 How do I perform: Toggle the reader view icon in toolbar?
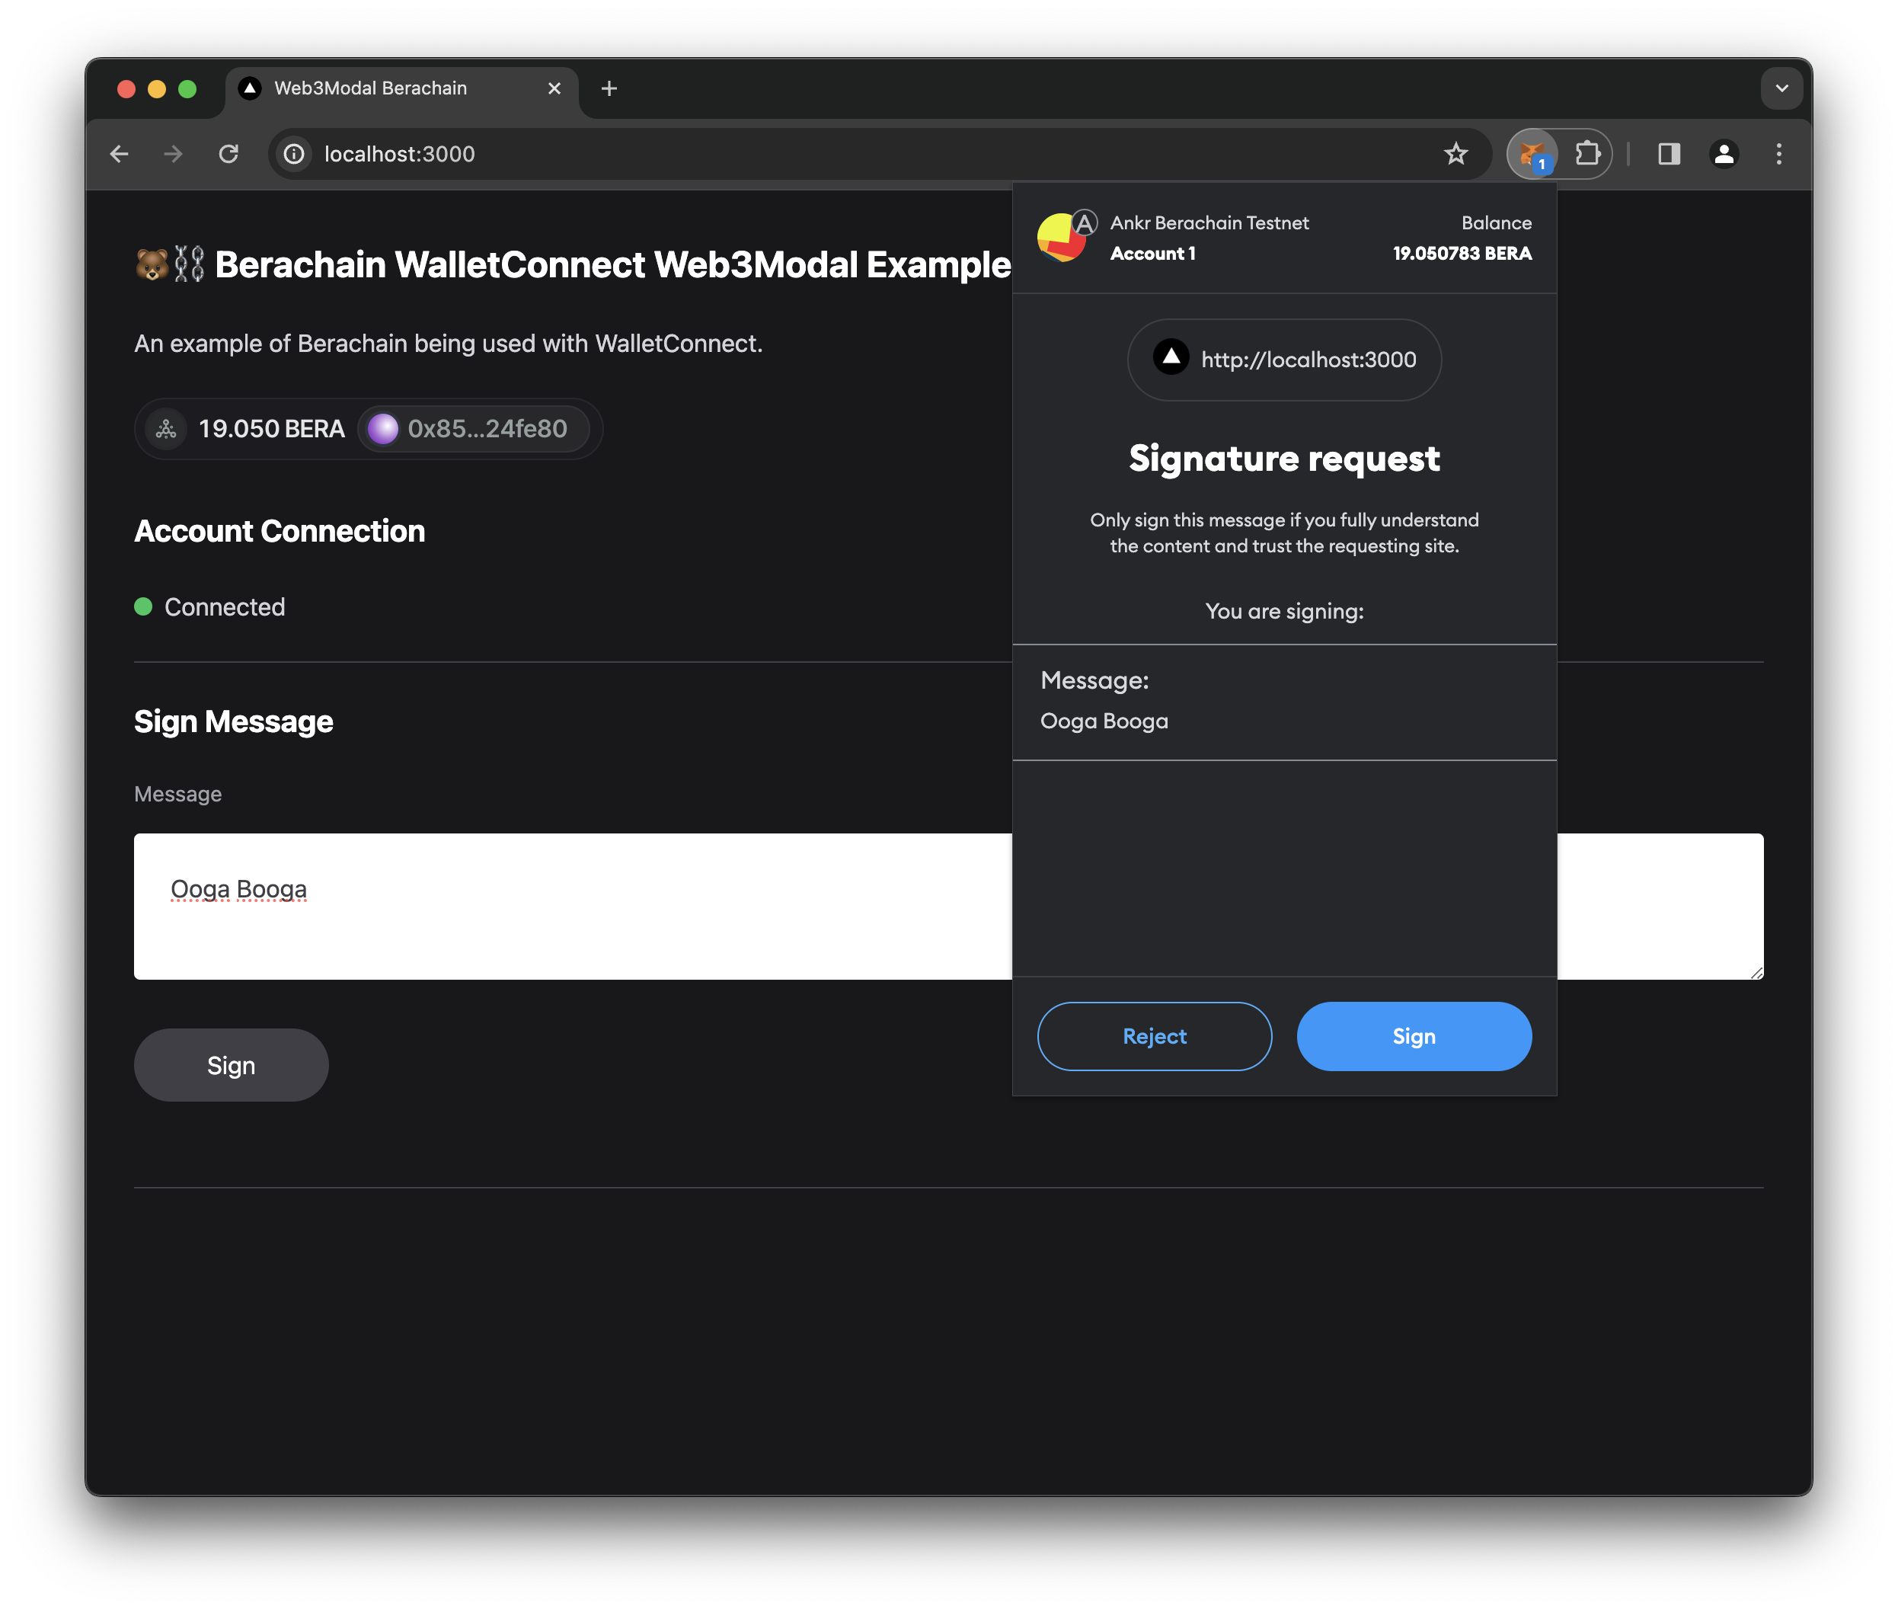click(x=1668, y=153)
